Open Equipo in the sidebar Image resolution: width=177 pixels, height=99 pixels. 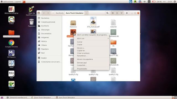49,58
